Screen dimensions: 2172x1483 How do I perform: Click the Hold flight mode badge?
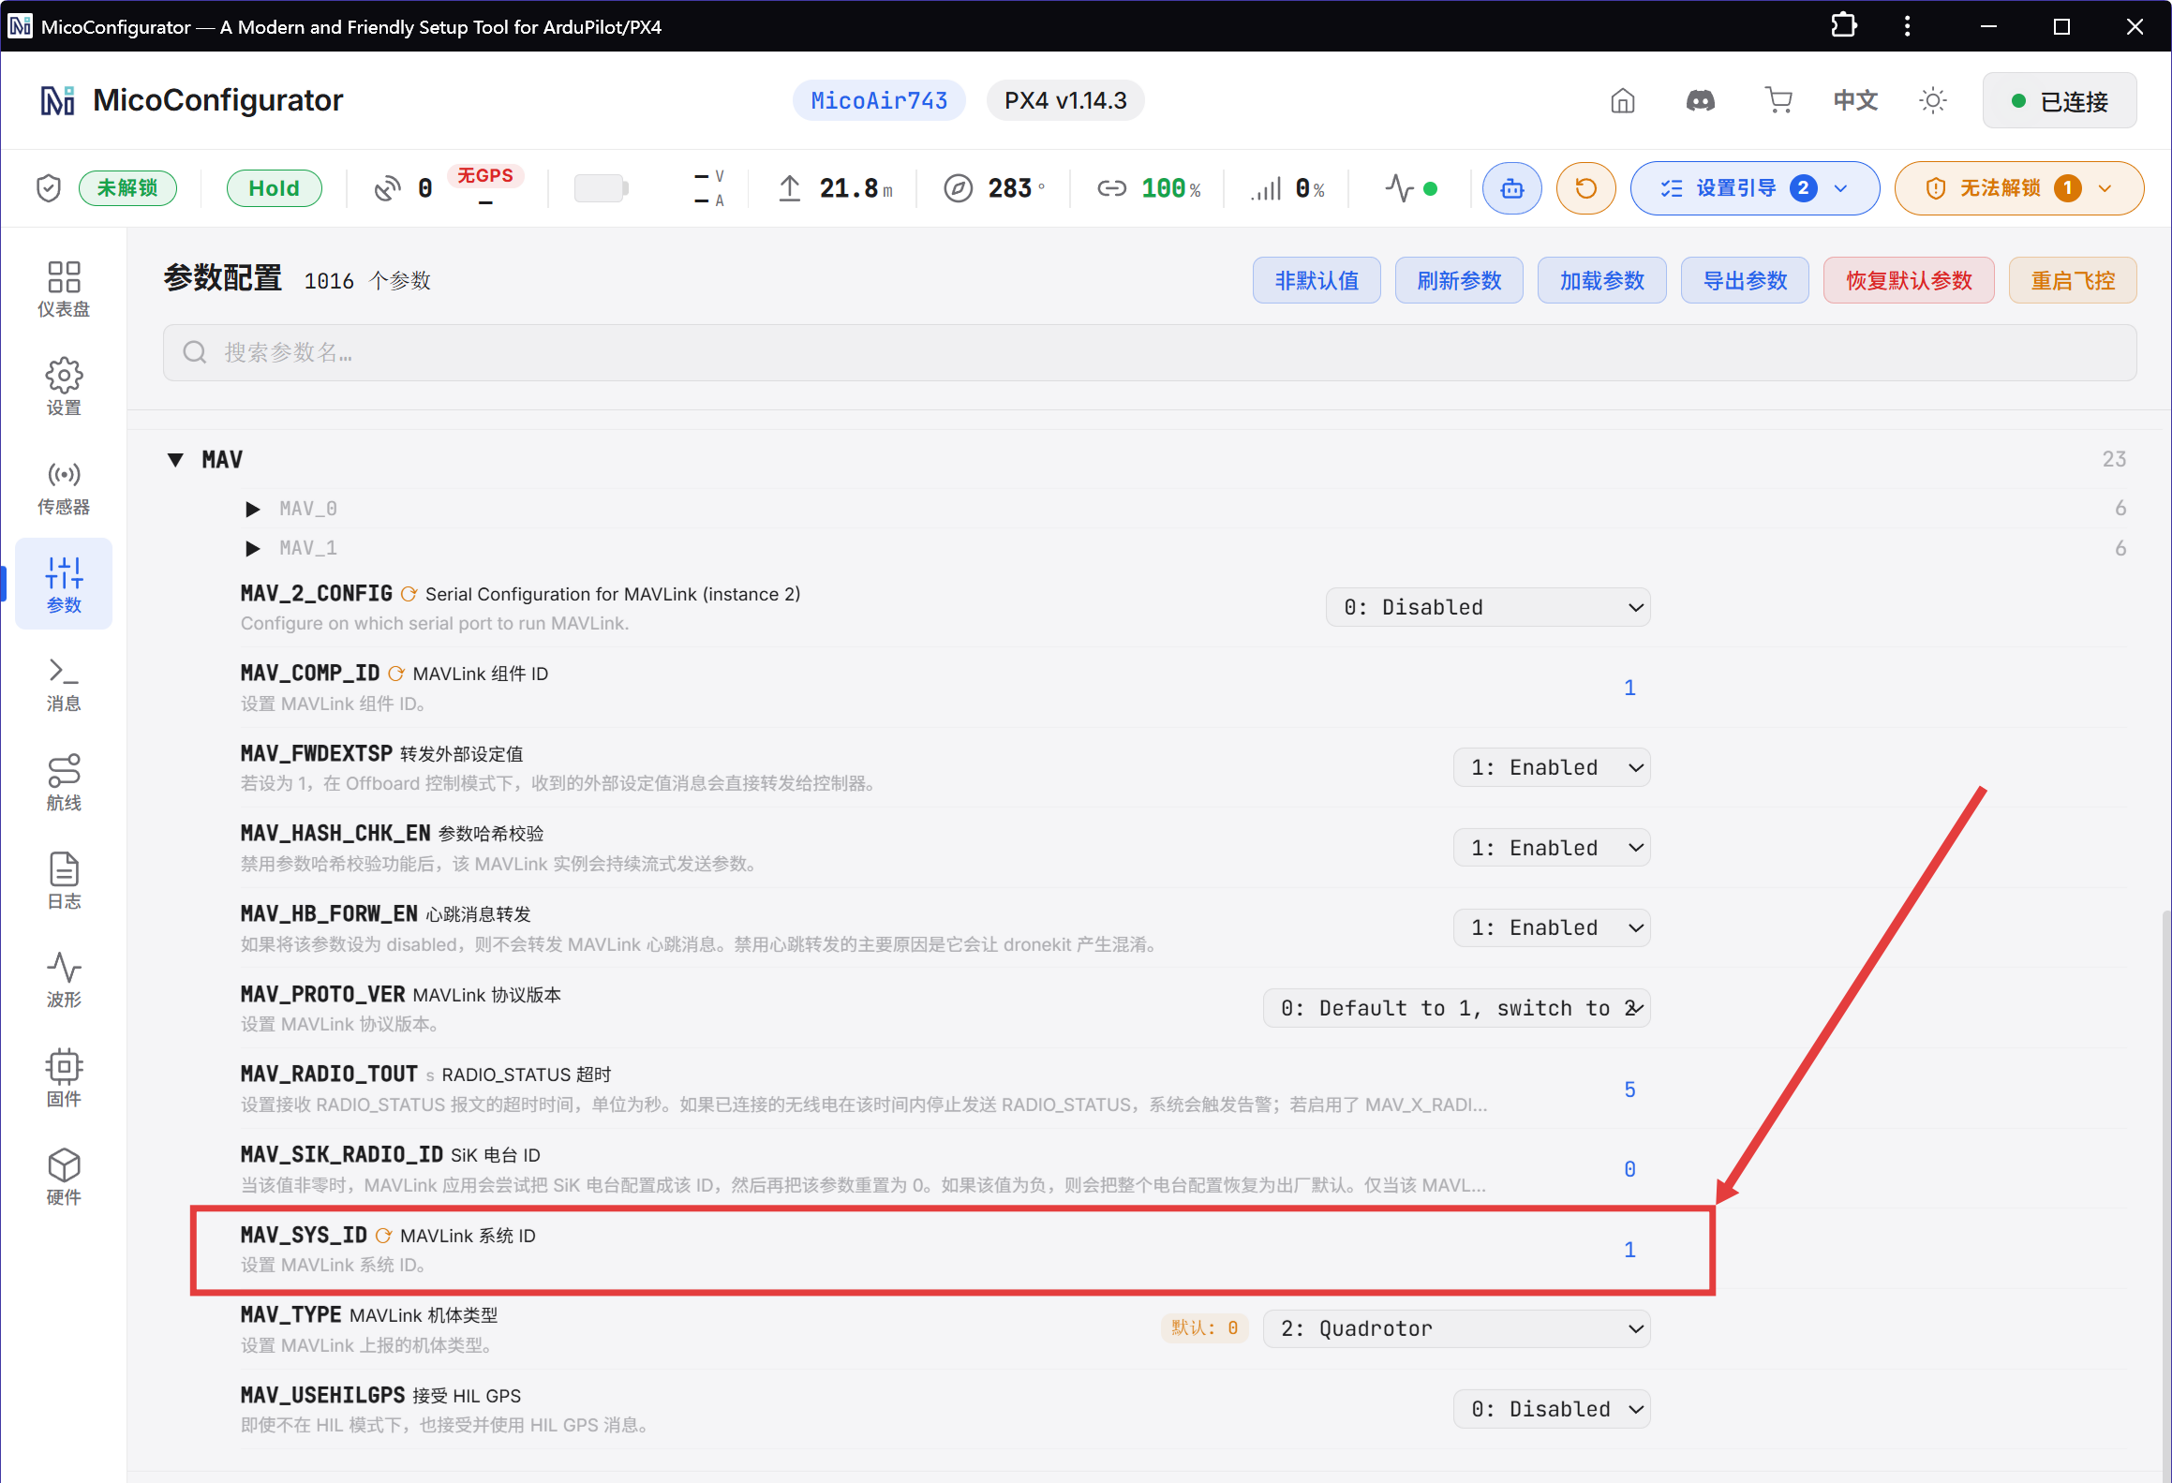coord(275,188)
